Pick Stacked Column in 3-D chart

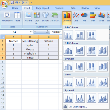[80, 51]
